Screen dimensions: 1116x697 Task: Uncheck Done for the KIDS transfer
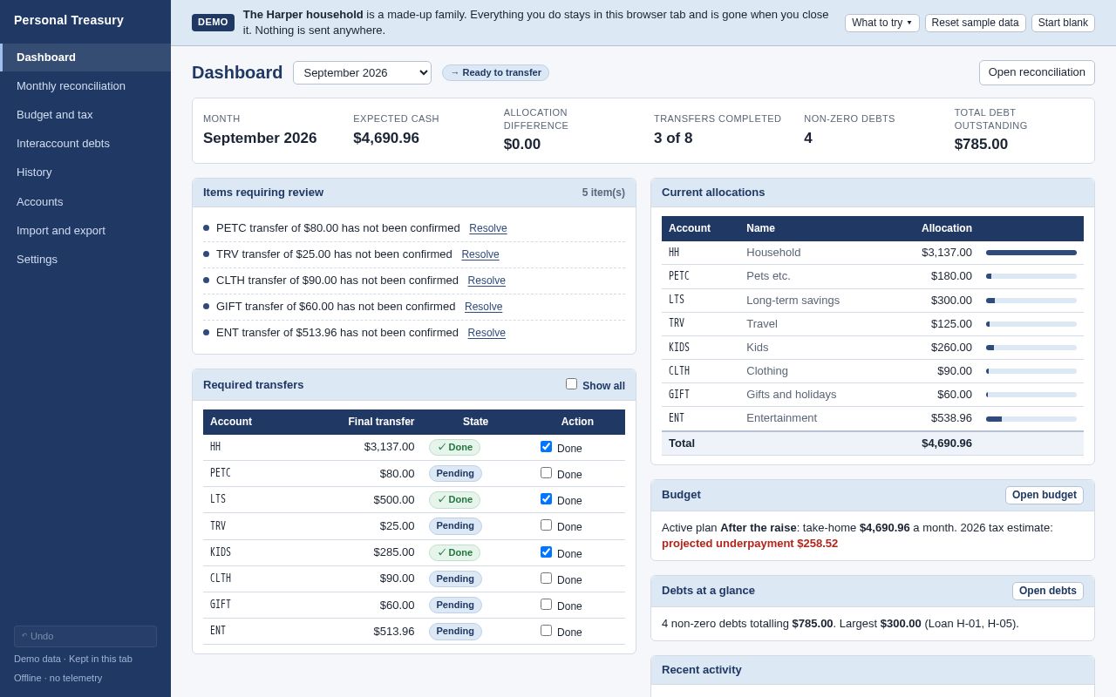click(x=546, y=552)
